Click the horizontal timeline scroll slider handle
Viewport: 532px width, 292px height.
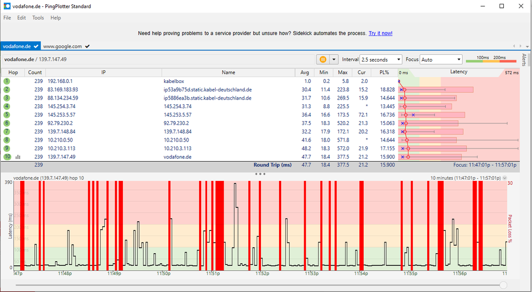[x=503, y=285]
